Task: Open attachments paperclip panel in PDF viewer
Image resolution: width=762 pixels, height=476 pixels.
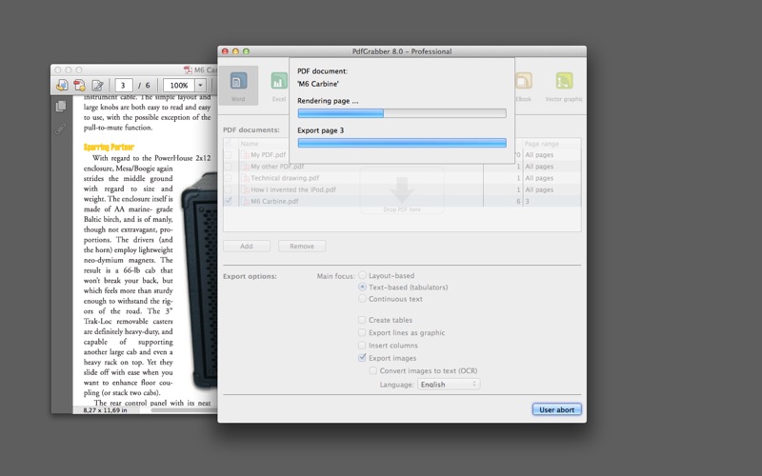Action: point(60,129)
